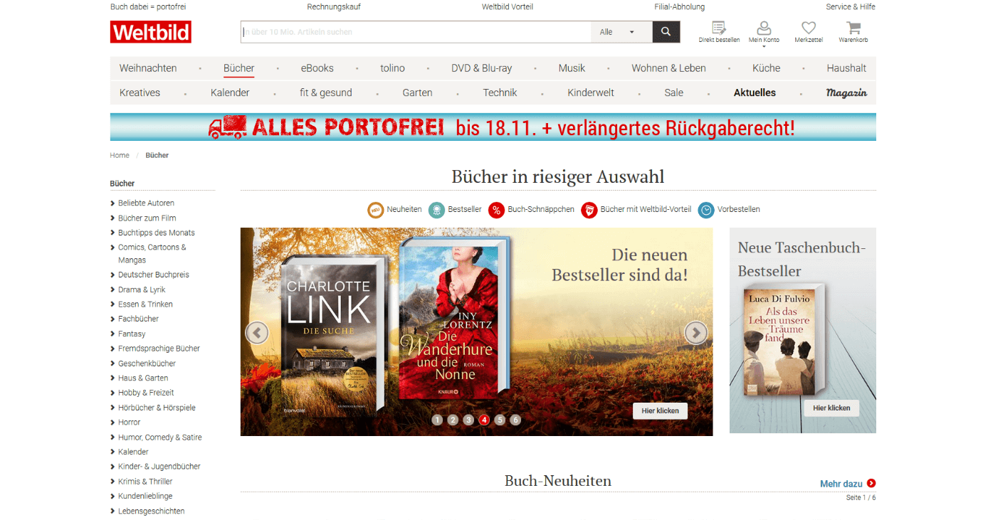Open the Bücher menu tab
This screenshot has height=520, width=988.
(238, 68)
